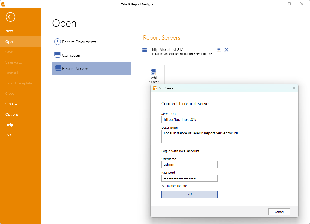The height and width of the screenshot is (224, 310).
Task: Click the Report Servers stack icon
Action: point(58,68)
